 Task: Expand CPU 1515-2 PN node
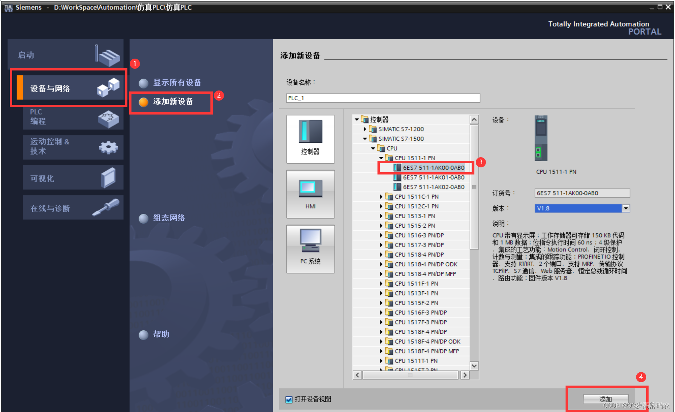click(x=381, y=226)
